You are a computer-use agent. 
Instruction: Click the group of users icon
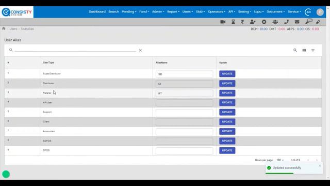coord(275,22)
